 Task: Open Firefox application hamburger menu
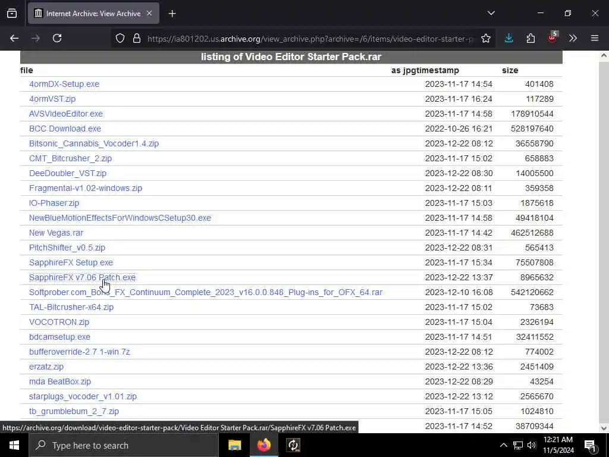pos(595,38)
